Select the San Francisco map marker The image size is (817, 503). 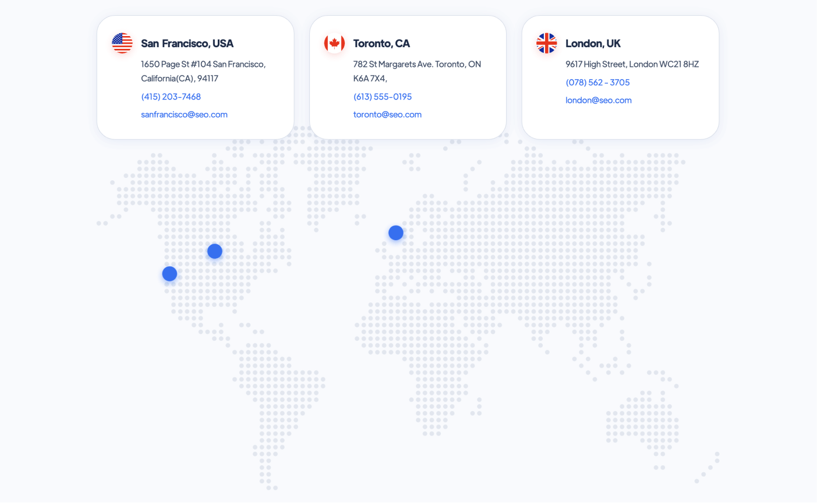[x=169, y=273]
